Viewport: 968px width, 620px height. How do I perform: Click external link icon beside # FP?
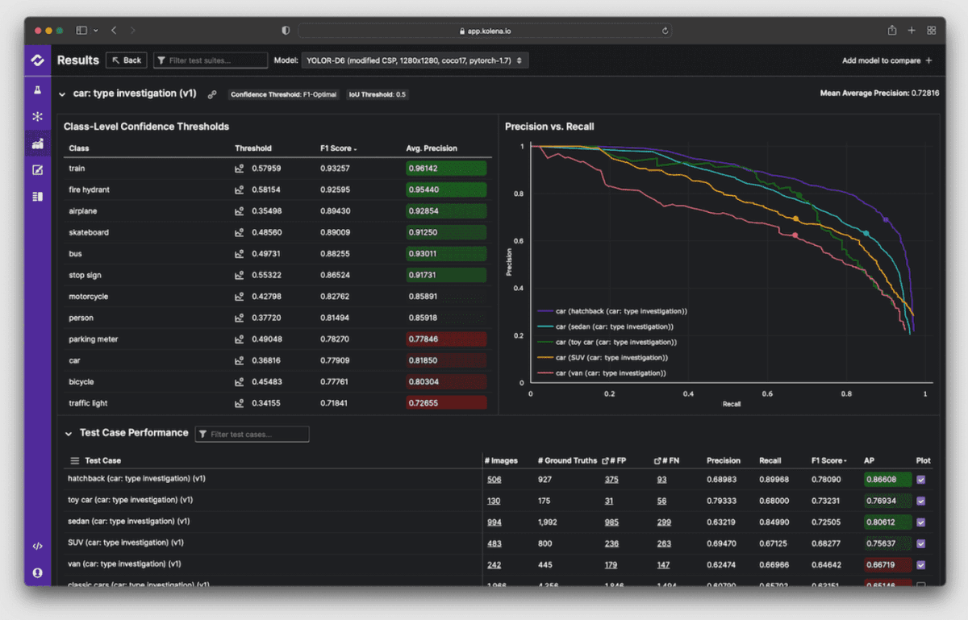(x=606, y=460)
